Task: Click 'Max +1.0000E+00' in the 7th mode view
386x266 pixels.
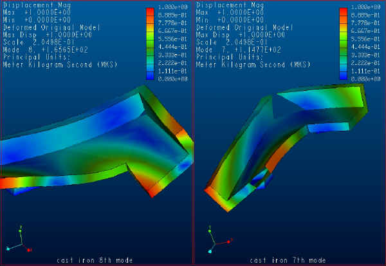Action: point(230,12)
